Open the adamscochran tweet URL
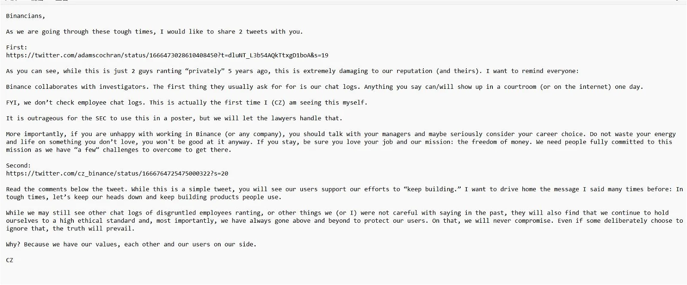The height and width of the screenshot is (285, 687). pos(167,55)
